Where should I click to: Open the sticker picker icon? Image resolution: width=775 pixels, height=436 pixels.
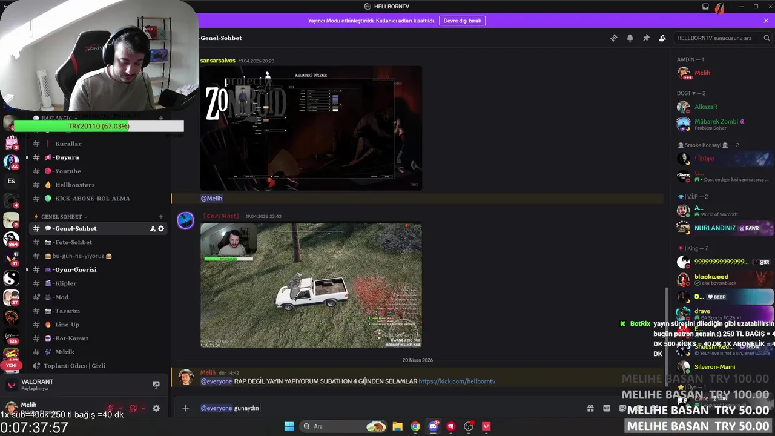coord(622,408)
